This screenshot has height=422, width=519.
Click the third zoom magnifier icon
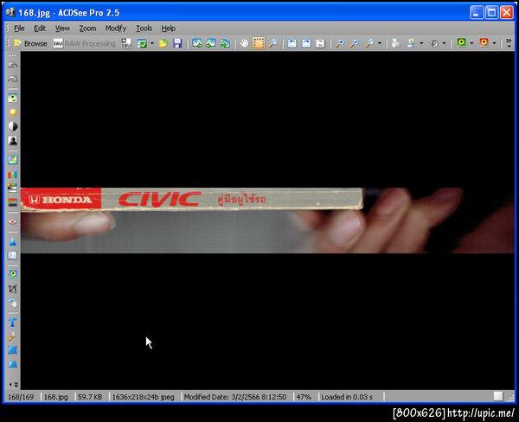pos(369,43)
